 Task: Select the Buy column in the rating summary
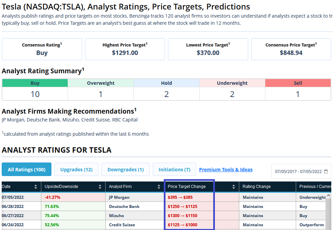point(35,83)
